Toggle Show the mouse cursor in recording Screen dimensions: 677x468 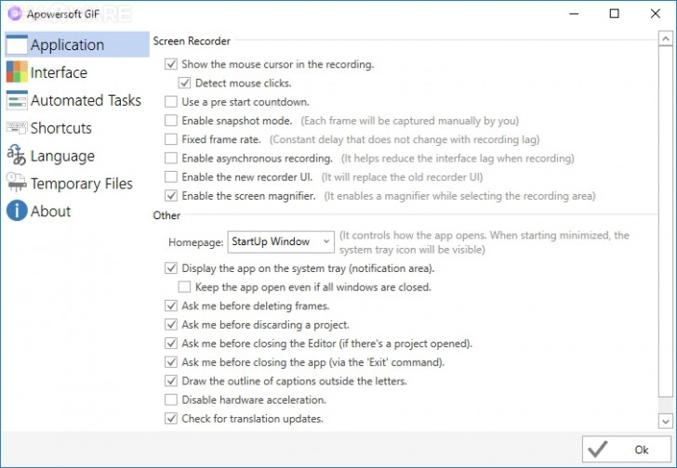pos(171,64)
